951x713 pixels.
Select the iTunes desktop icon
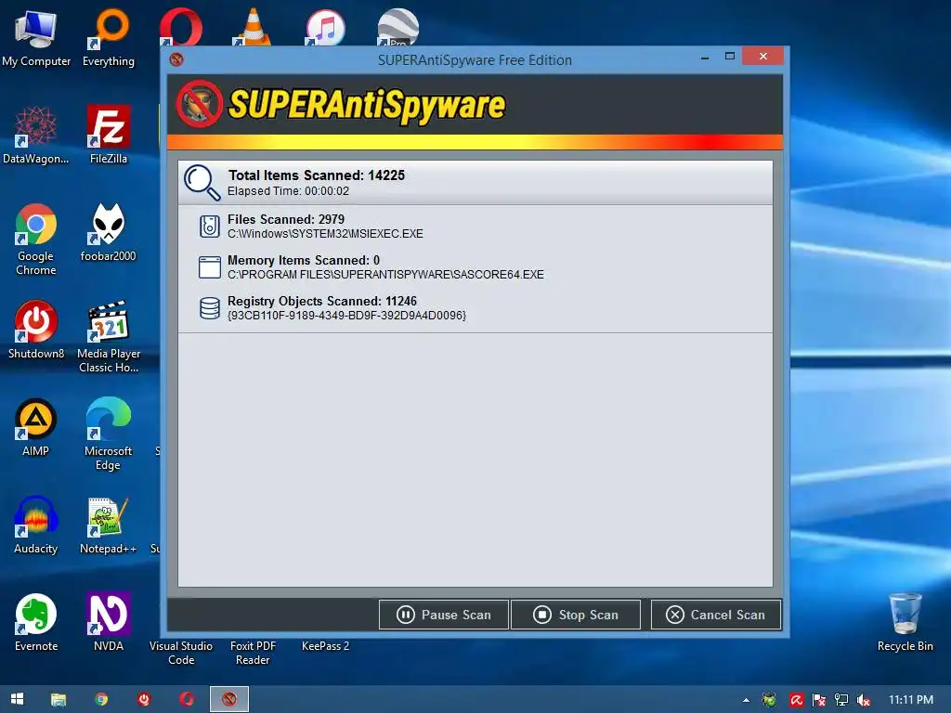pos(325,28)
